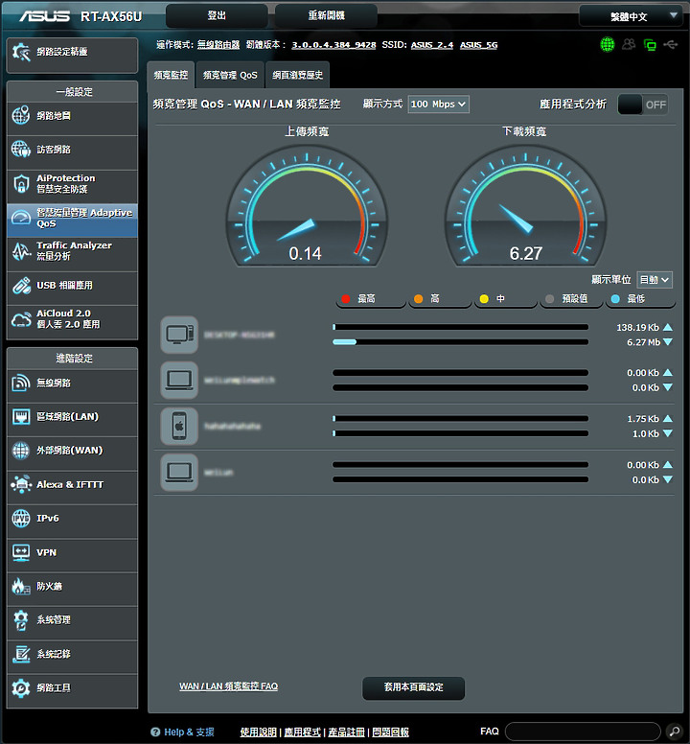The height and width of the screenshot is (744, 690).
Task: Open the 顯示單位 自動 dropdown
Action: 655,279
